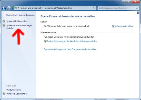Click text 'Für diesen Computer wurde keine Sicherung gefunden.'
The image size is (141, 100).
click(x=69, y=37)
